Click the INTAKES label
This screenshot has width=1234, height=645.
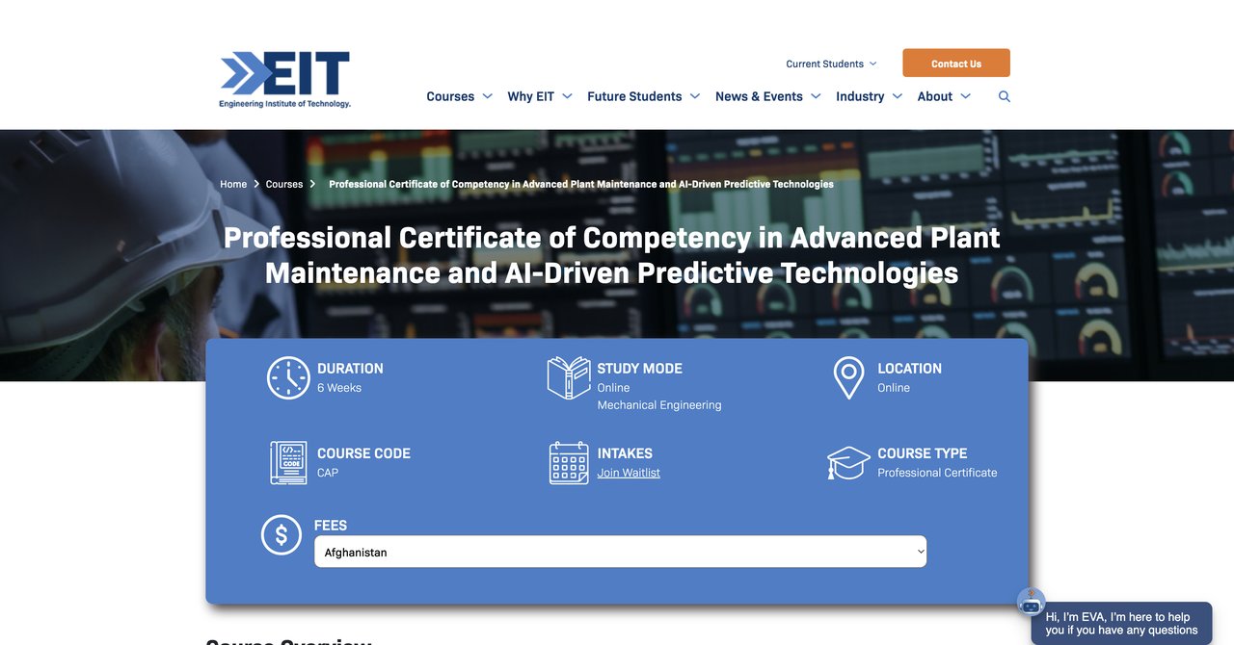click(x=625, y=453)
